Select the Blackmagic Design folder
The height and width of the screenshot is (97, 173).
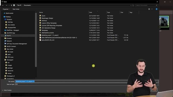coord(47,18)
